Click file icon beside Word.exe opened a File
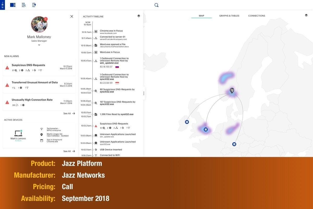313x209 pixels. pos(96,45)
